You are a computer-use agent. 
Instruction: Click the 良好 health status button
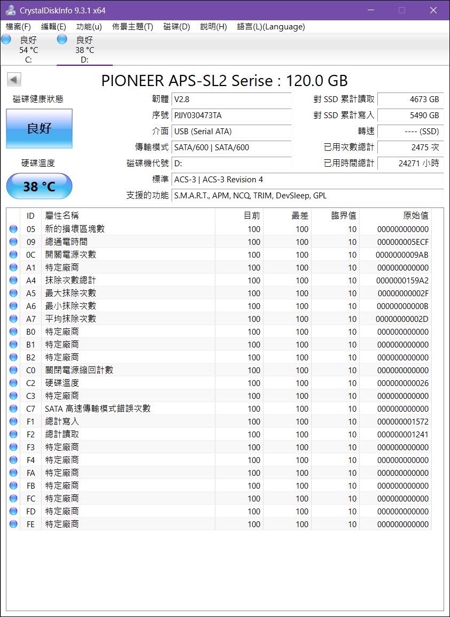(39, 129)
